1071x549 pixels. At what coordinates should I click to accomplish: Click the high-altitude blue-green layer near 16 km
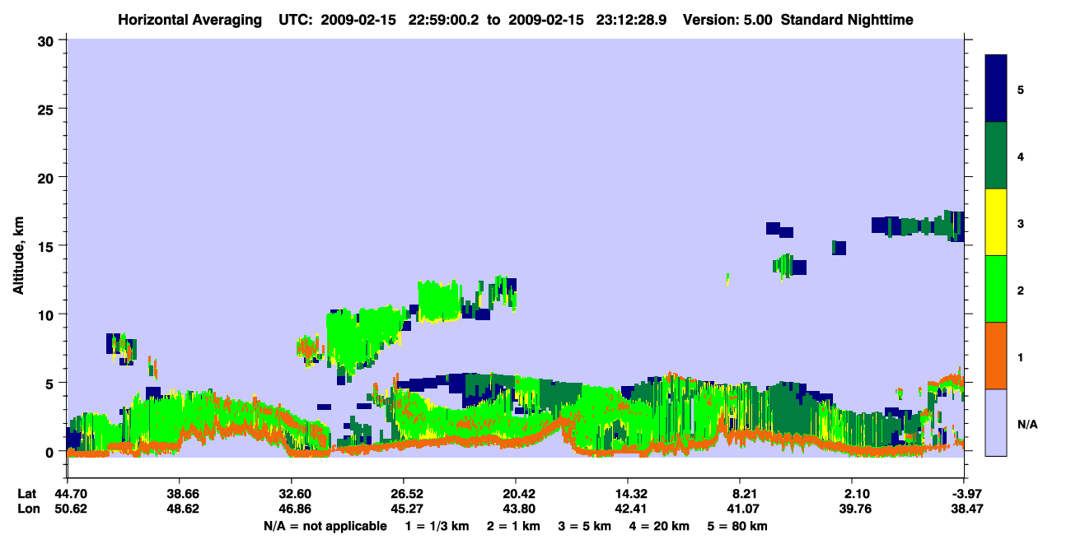tap(918, 225)
